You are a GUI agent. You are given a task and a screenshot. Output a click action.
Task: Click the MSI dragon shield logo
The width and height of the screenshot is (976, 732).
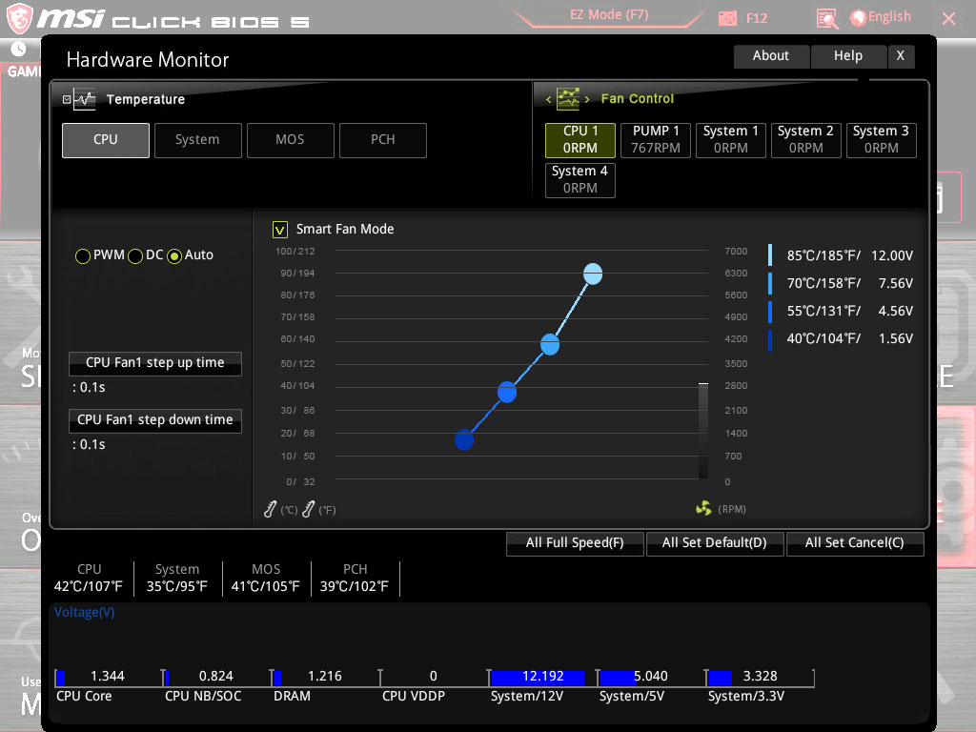click(x=19, y=18)
